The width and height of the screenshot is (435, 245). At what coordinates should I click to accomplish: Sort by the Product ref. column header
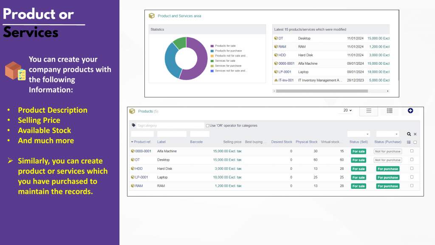point(142,142)
